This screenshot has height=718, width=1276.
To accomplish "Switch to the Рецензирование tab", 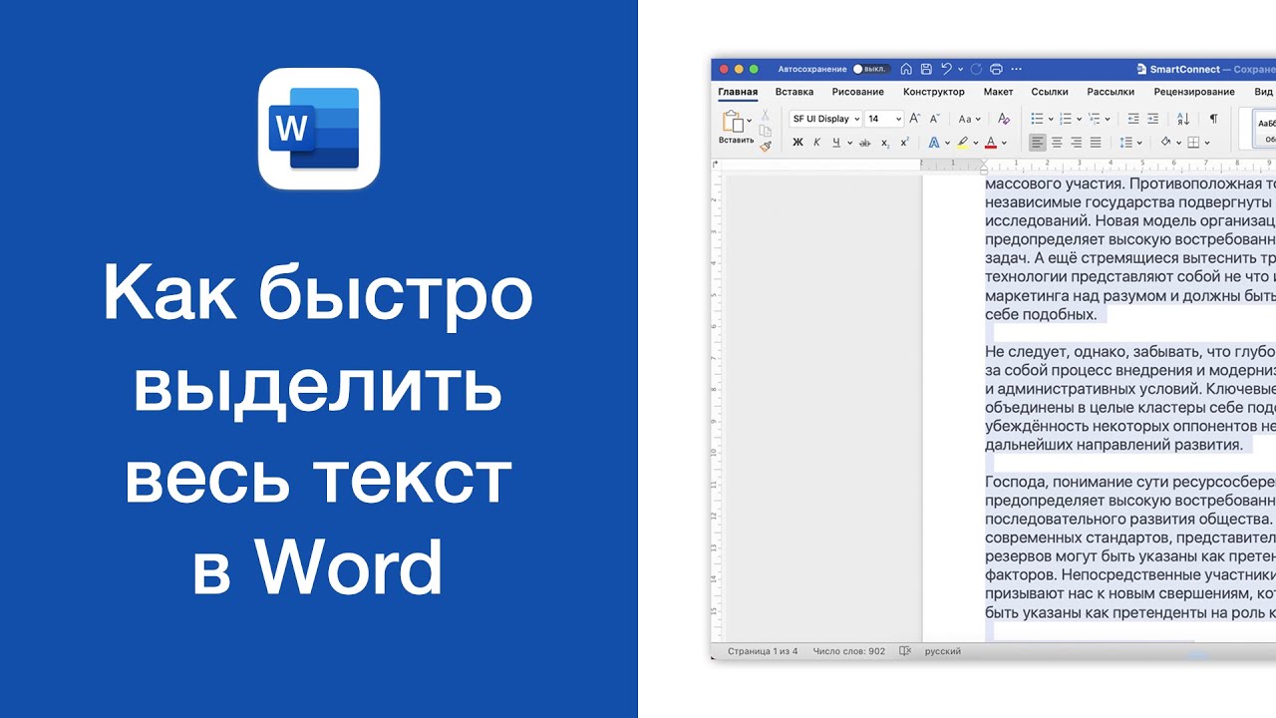I will 1194,92.
